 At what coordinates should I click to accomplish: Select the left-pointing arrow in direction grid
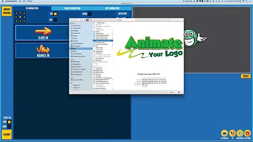coord(24,17)
